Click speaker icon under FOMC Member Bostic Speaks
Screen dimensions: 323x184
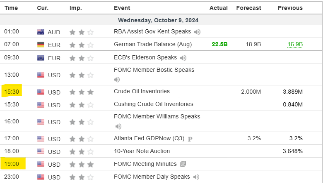[117, 80]
